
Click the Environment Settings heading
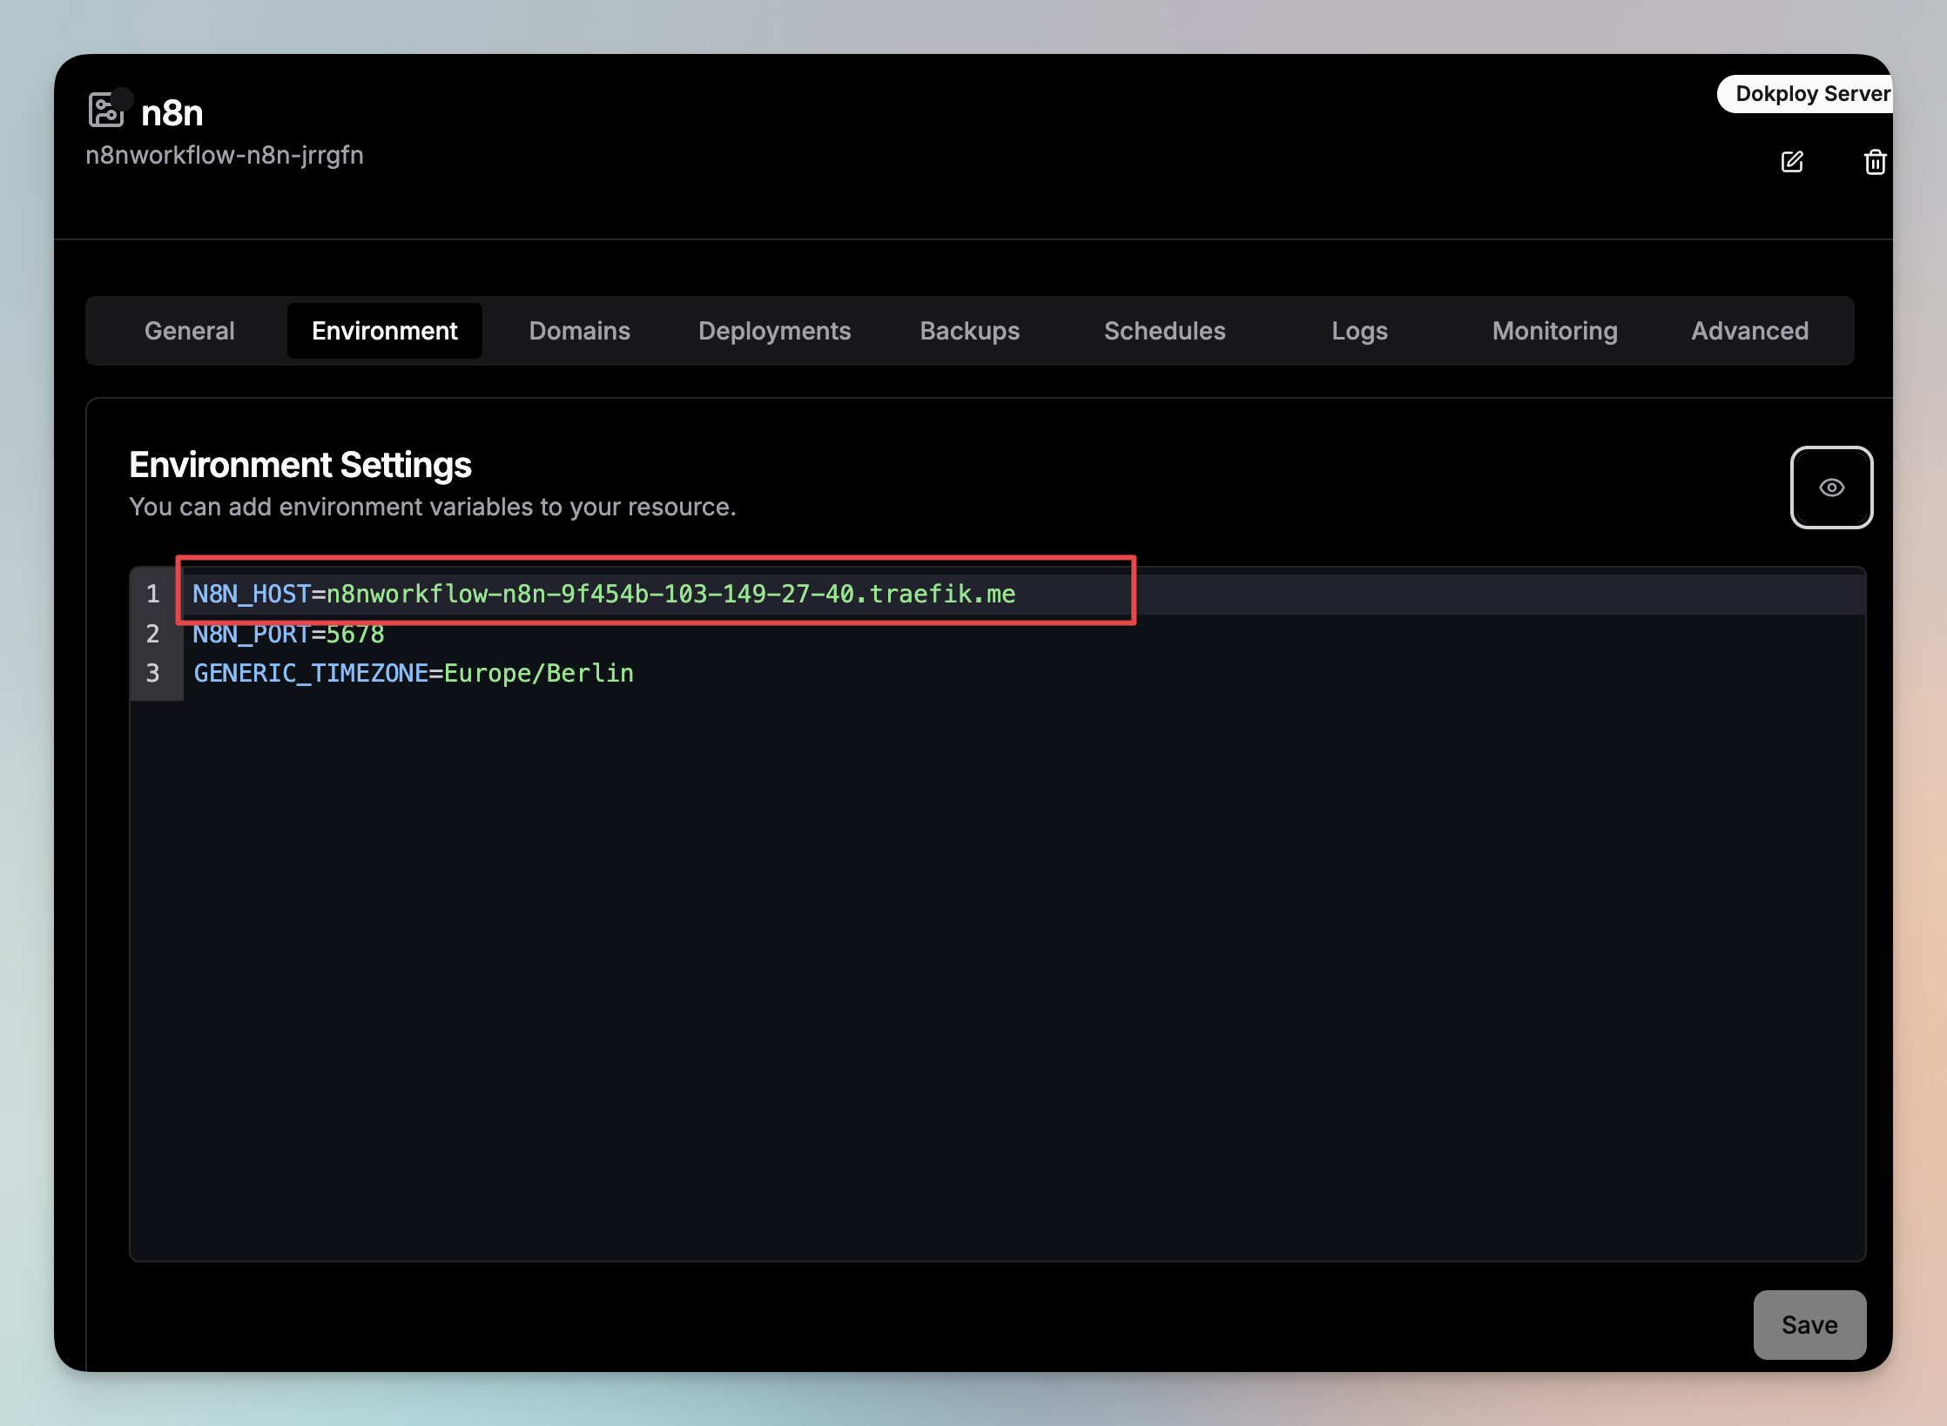pyautogui.click(x=300, y=465)
